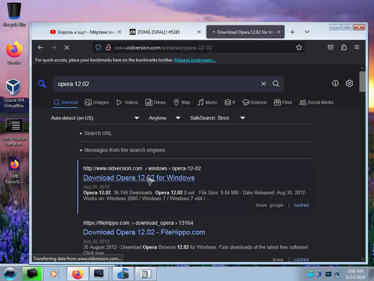The image size is (374, 281).
Task: Expand the Search URL section
Action: 96,133
